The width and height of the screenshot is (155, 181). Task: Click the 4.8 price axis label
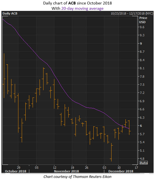coord(142,159)
